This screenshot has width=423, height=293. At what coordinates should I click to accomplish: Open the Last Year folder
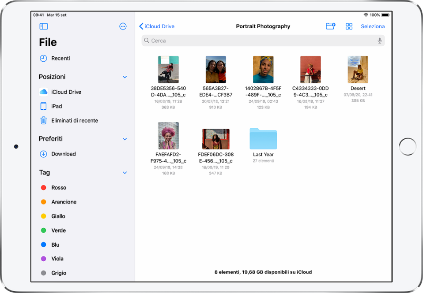point(263,139)
